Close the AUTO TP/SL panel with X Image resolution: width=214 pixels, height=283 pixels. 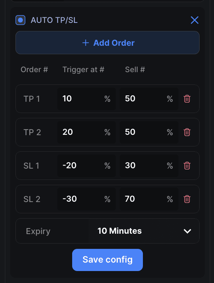coord(195,20)
